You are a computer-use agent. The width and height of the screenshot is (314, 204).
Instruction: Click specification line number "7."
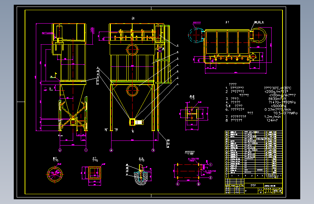coord(227,117)
